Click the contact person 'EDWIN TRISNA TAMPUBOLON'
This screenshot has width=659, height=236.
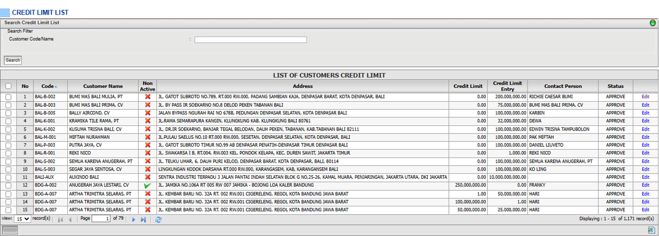click(x=559, y=129)
